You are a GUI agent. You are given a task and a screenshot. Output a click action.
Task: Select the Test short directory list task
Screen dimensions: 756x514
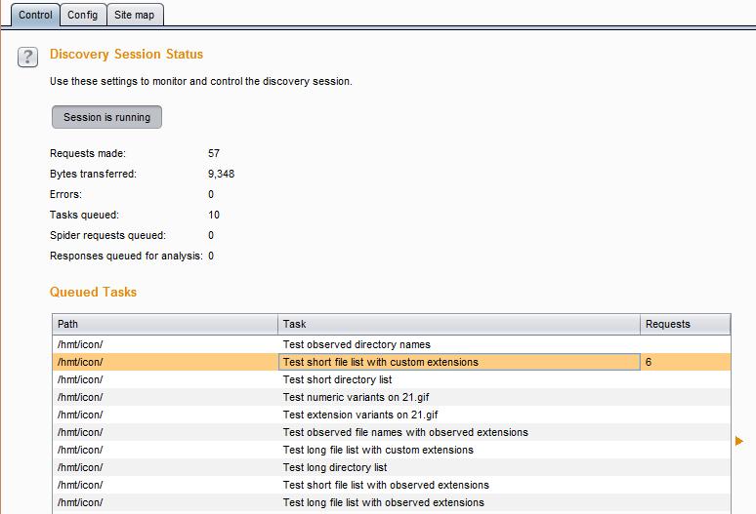337,379
